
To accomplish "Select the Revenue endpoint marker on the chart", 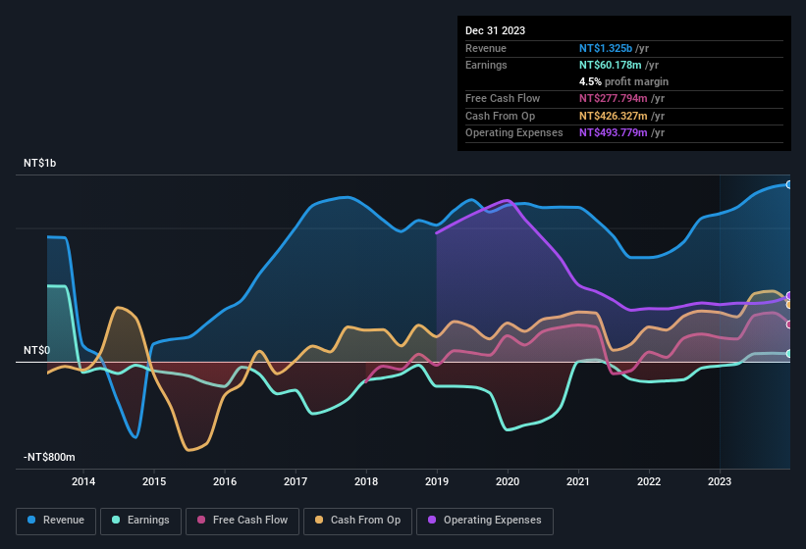I will pos(789,184).
